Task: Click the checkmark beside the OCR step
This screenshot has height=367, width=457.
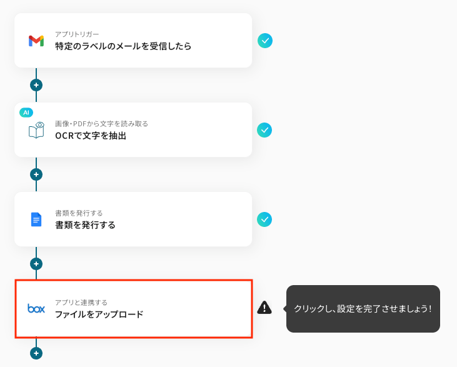Action: (x=265, y=130)
